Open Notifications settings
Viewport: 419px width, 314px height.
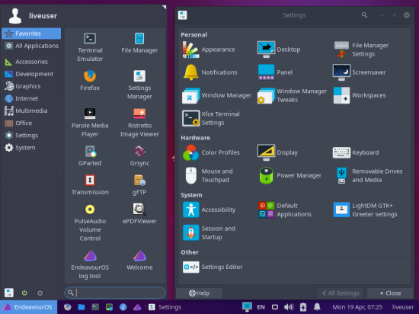click(210, 72)
